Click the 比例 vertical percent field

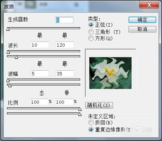click(x=64, y=102)
